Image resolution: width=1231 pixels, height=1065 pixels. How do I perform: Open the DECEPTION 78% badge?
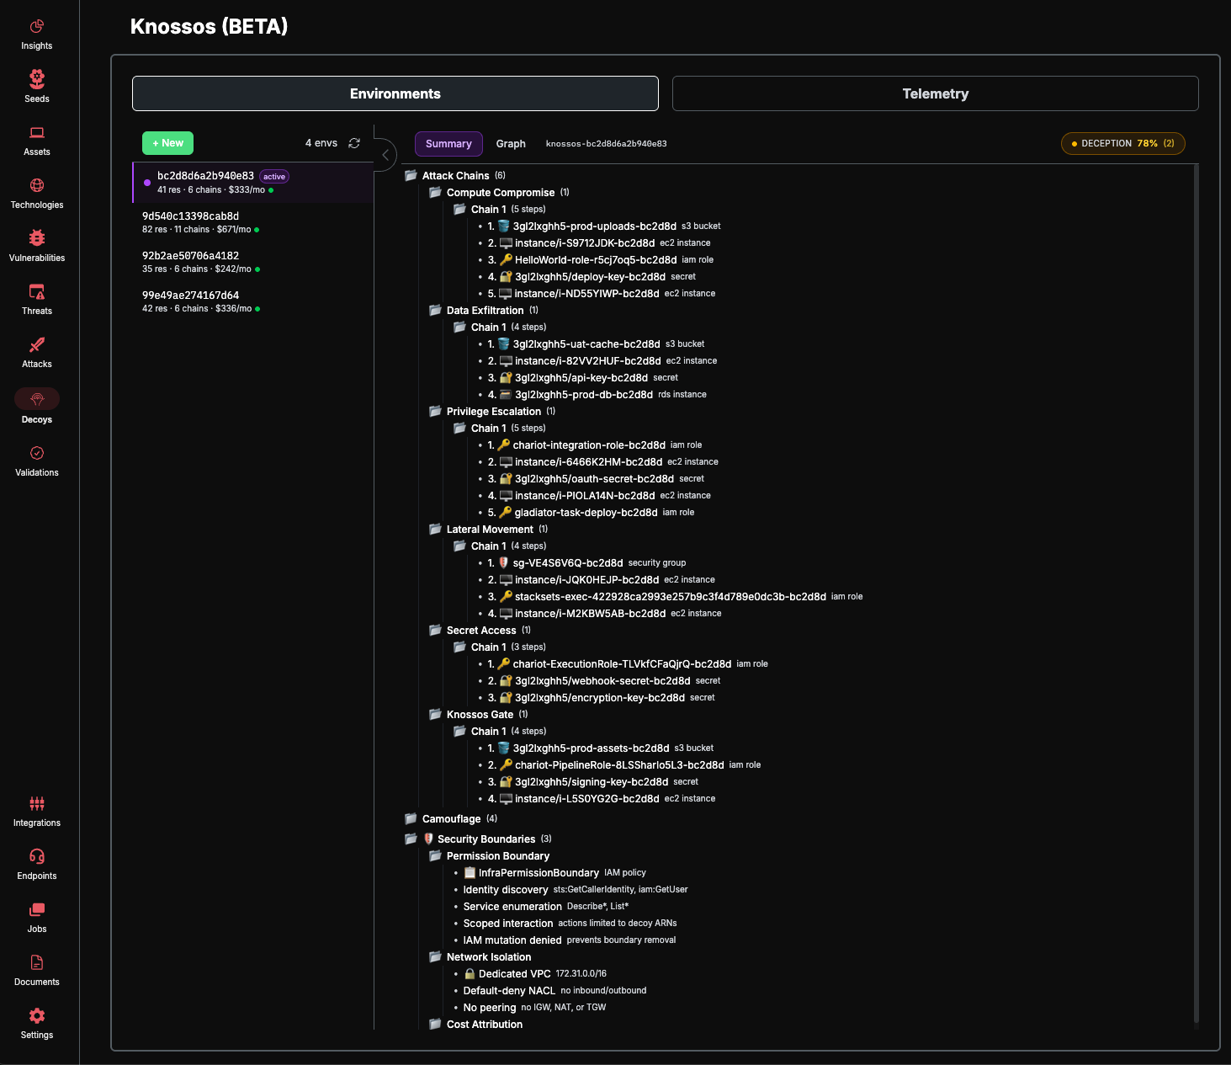[1123, 144]
